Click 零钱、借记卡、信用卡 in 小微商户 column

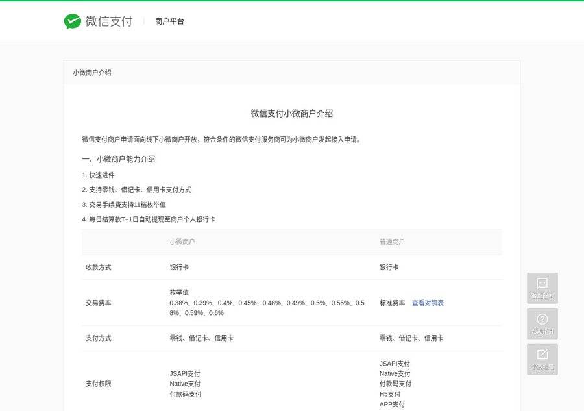[202, 338]
